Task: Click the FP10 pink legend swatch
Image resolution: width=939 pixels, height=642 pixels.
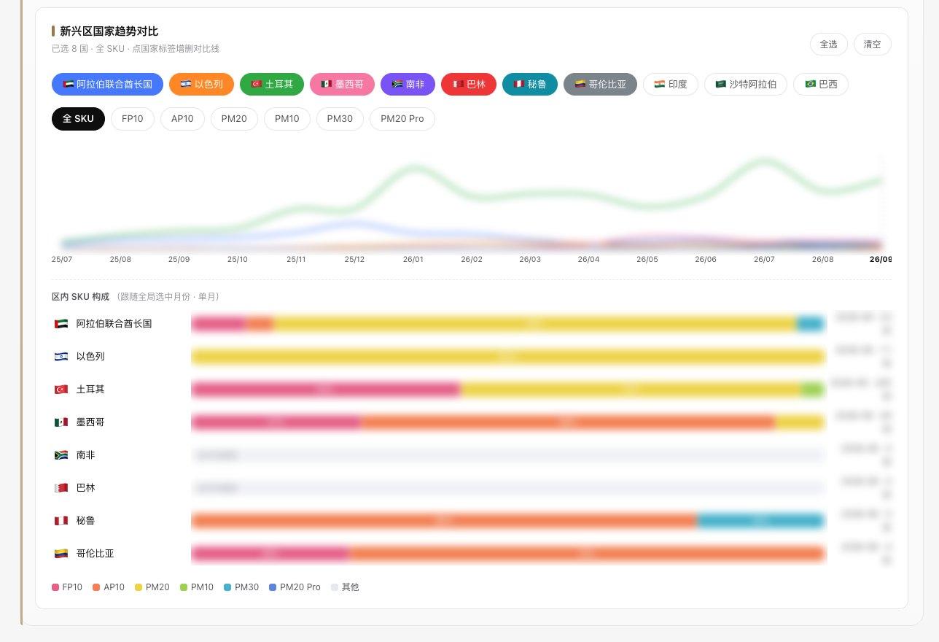Action: [x=55, y=587]
